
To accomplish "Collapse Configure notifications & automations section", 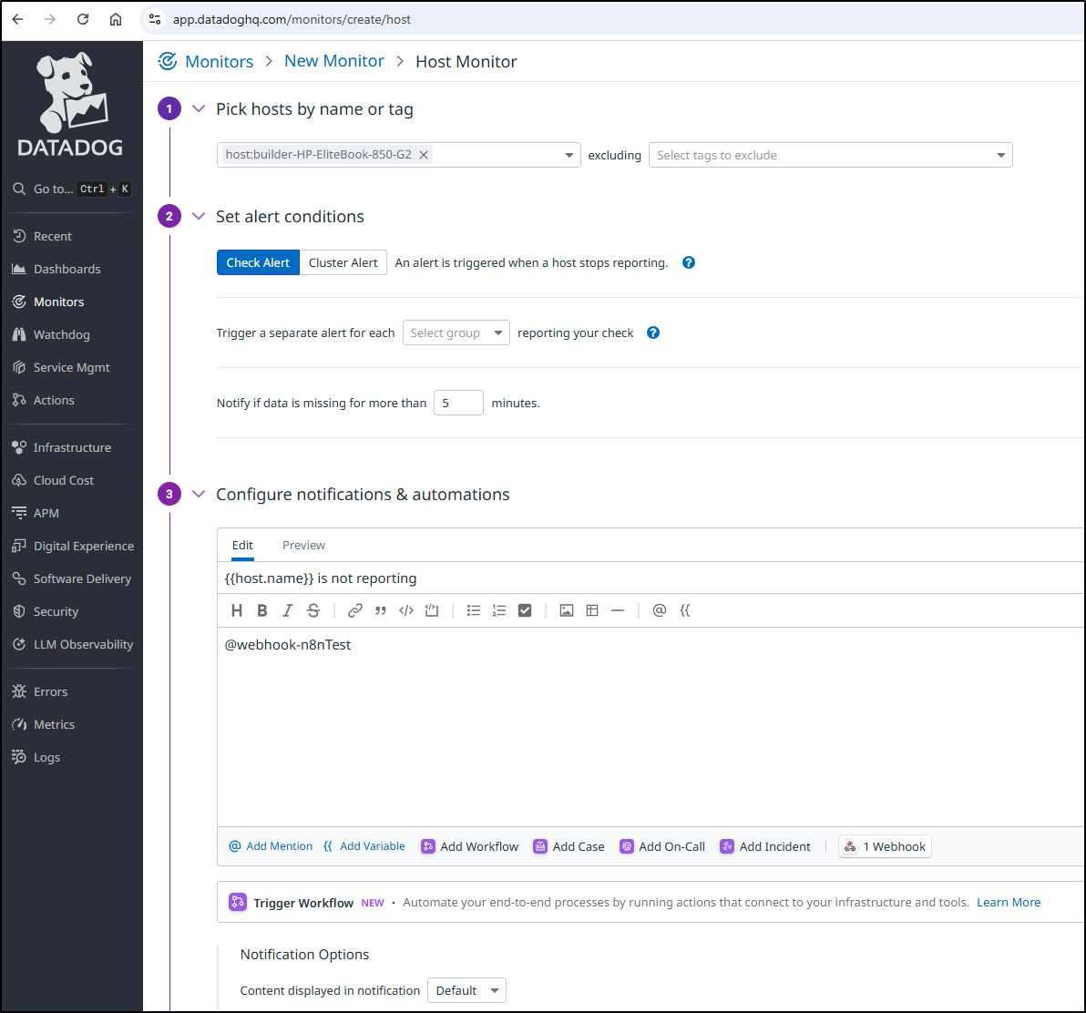I will click(x=199, y=494).
